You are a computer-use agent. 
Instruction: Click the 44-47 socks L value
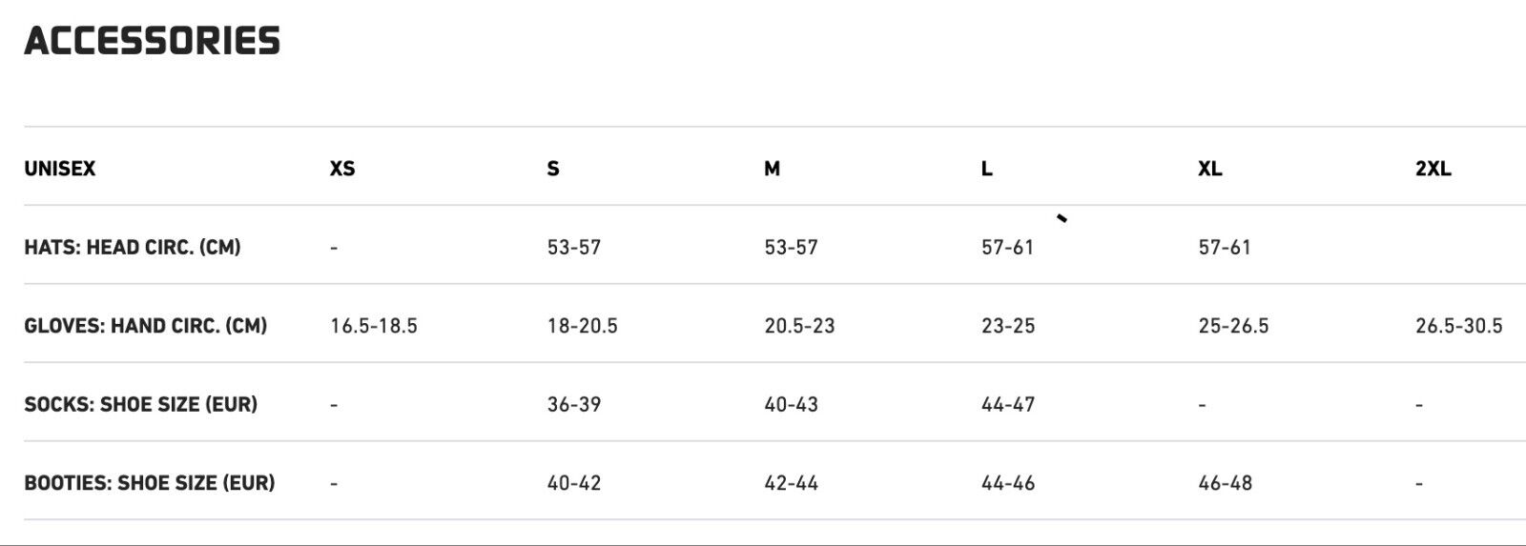[x=1008, y=404]
